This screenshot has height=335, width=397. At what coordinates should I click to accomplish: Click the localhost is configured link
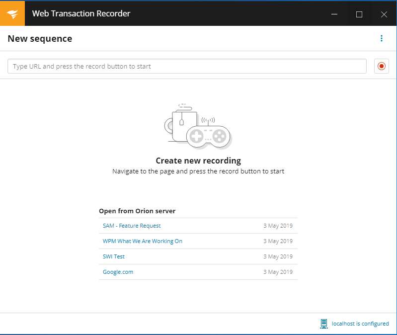tap(360, 324)
